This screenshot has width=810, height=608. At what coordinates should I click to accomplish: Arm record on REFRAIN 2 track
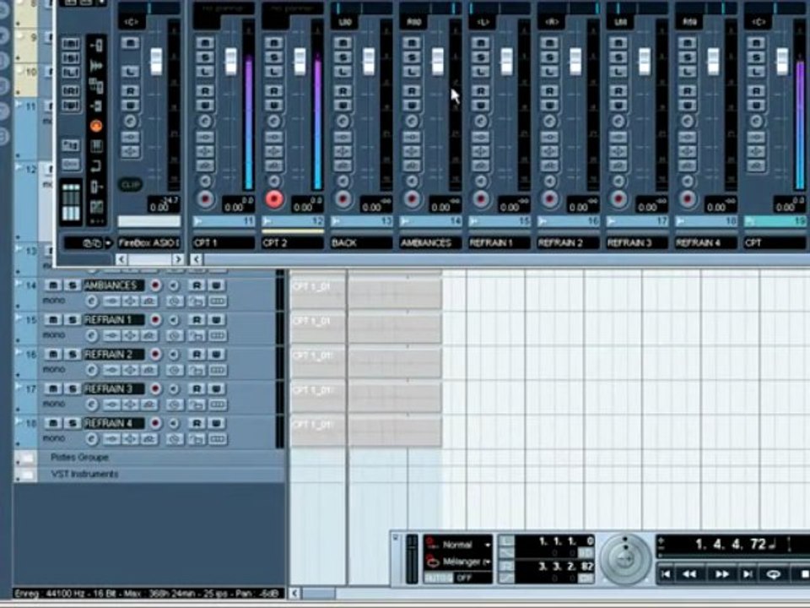click(155, 354)
